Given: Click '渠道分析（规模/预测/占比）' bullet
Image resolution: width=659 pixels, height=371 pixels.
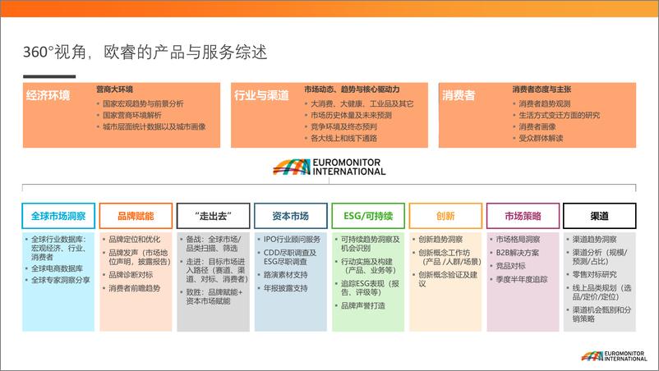Looking at the screenshot, I should coord(600,257).
